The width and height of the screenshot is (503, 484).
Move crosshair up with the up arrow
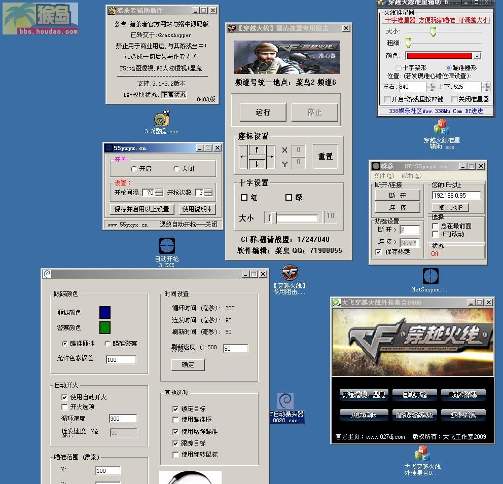point(257,150)
